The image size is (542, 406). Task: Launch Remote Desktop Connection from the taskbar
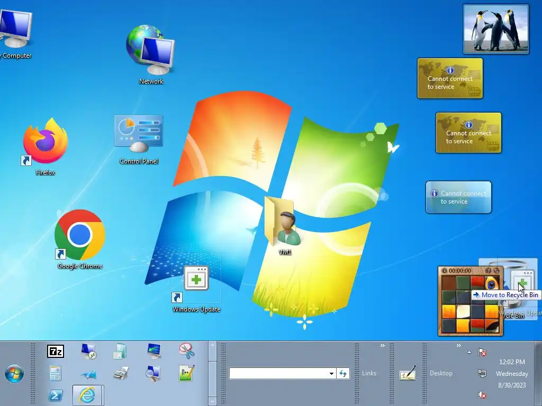coord(88,352)
